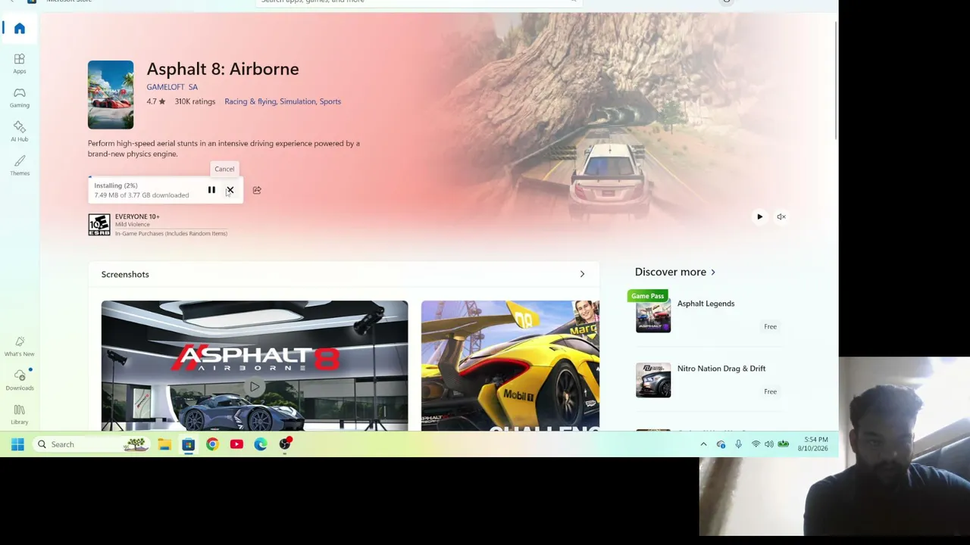Open the yellow car screenshot
The height and width of the screenshot is (545, 970).
[510, 366]
